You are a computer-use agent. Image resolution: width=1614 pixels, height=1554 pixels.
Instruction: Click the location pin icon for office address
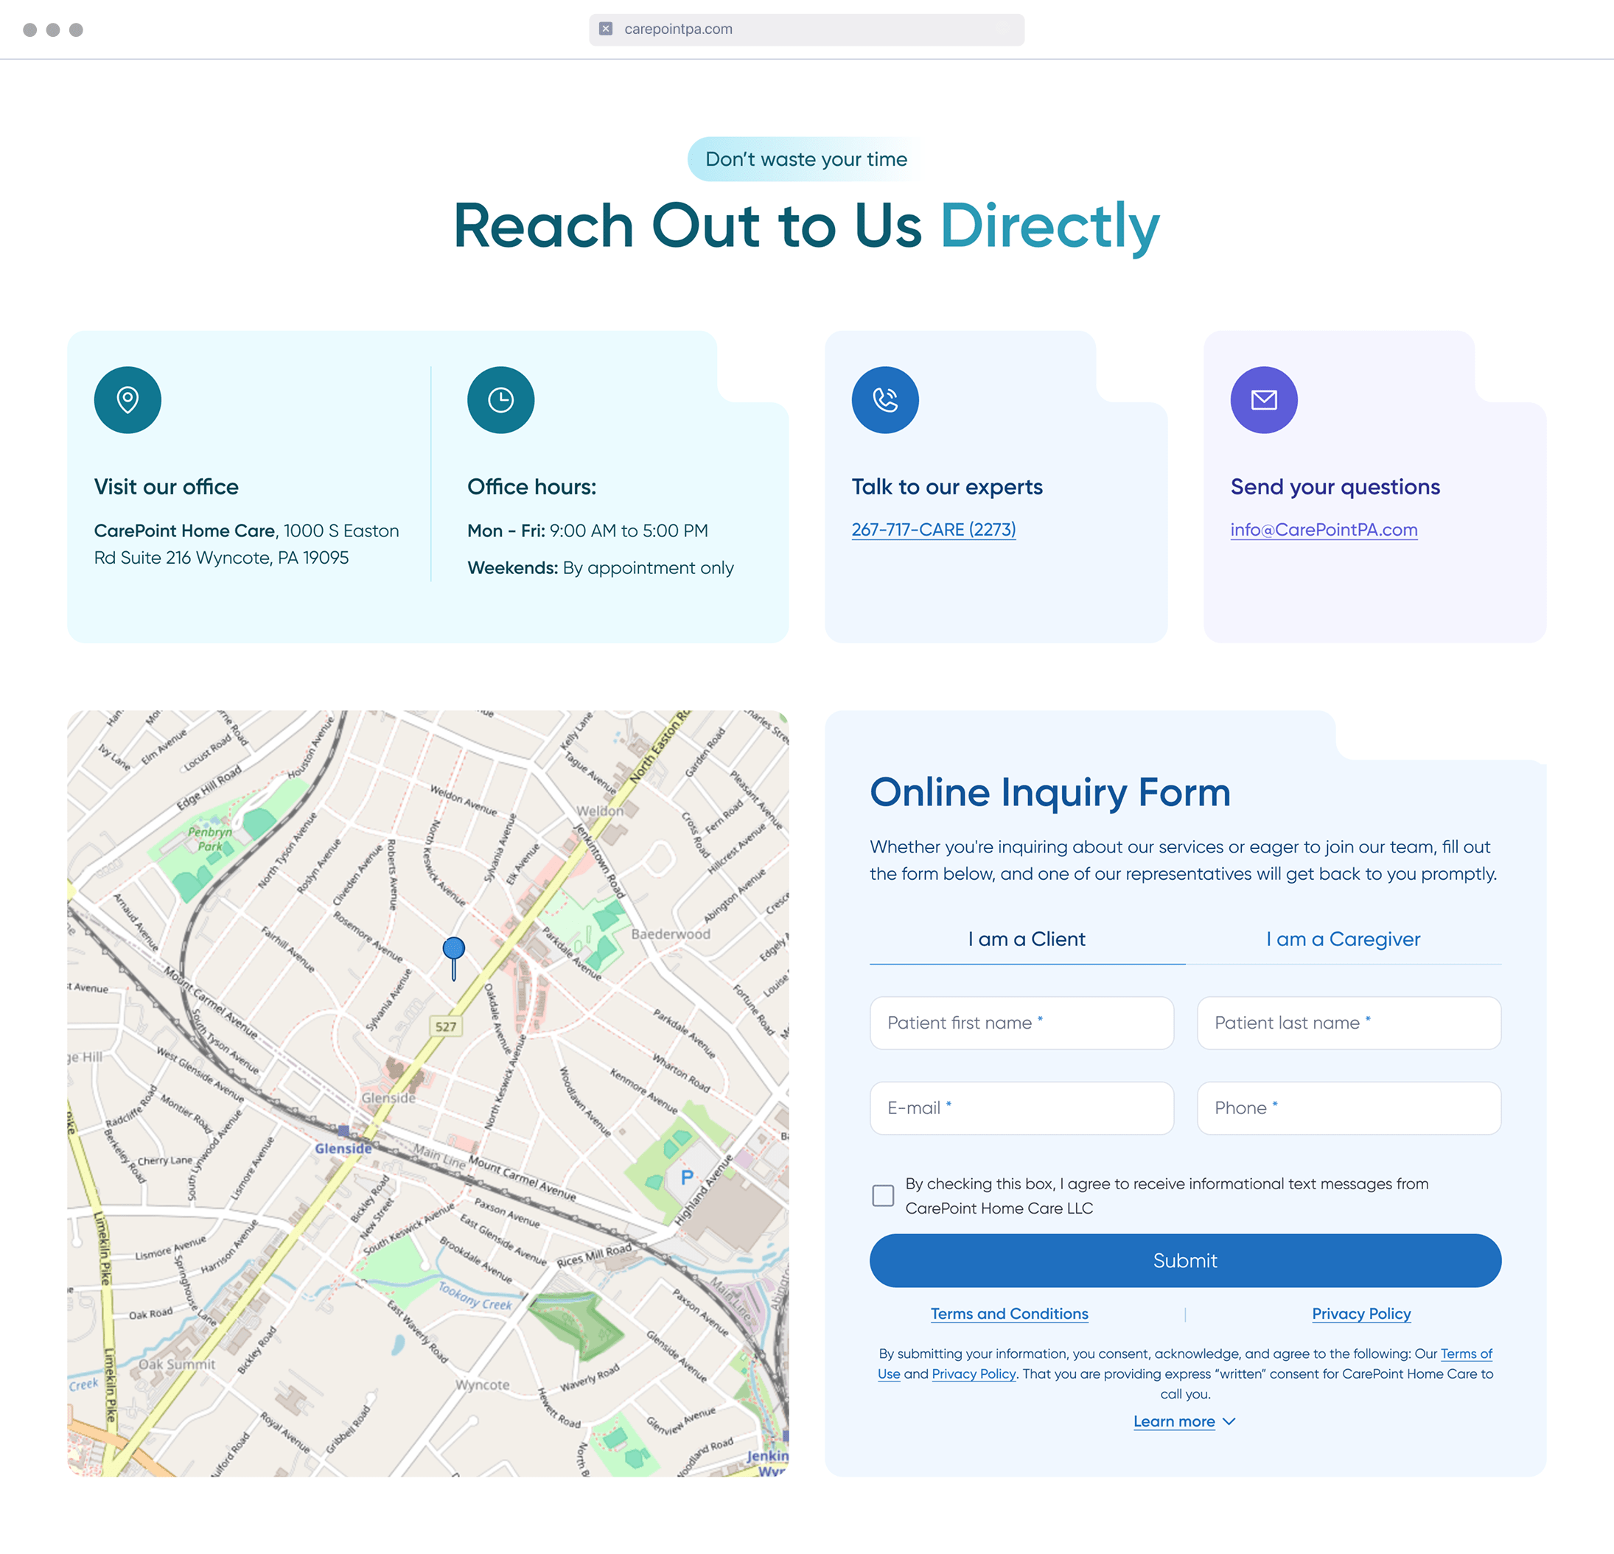[127, 400]
